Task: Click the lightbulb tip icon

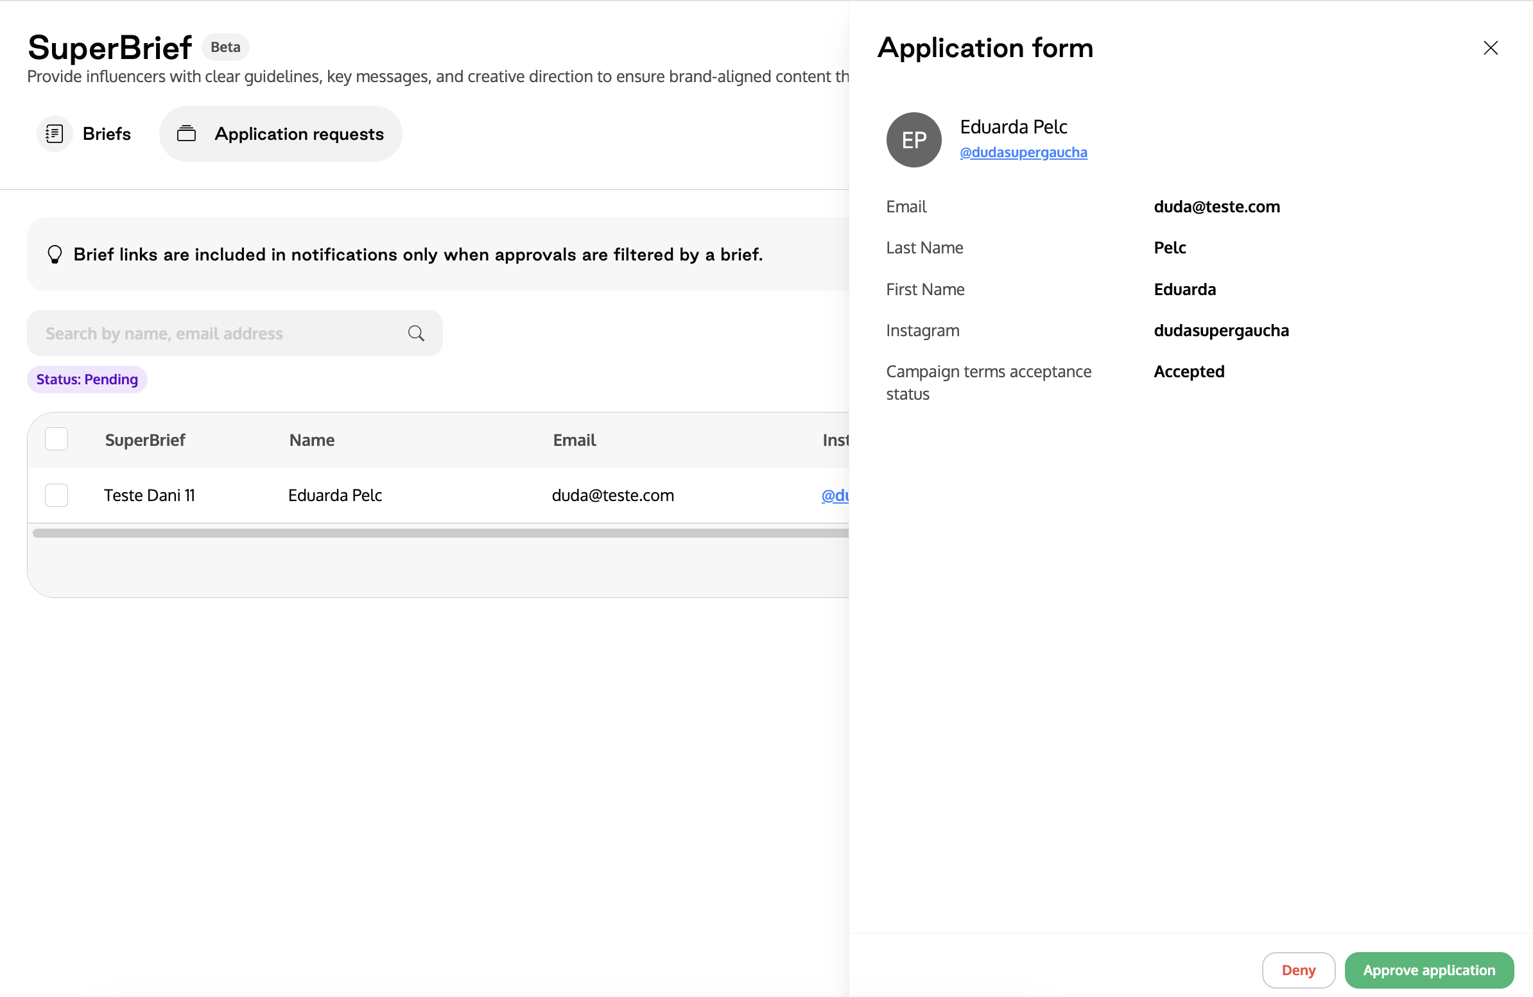Action: 55,254
